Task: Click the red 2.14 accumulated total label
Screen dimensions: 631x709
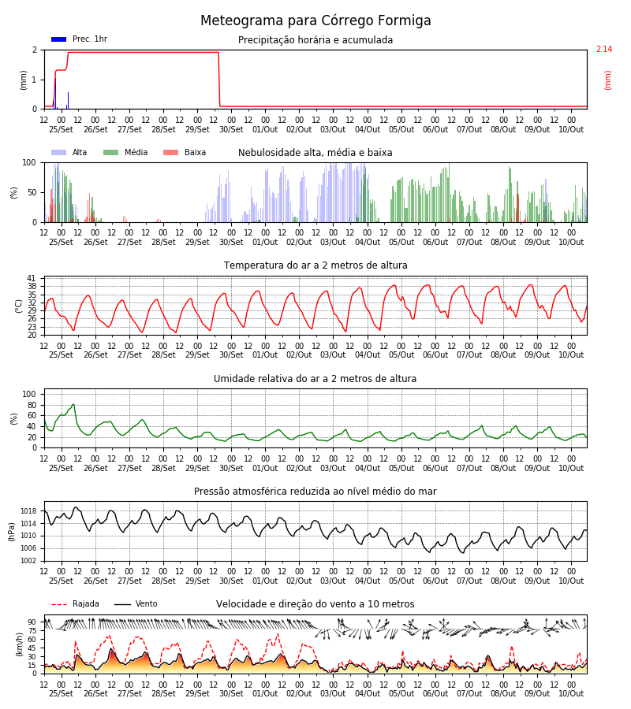Action: coord(604,50)
